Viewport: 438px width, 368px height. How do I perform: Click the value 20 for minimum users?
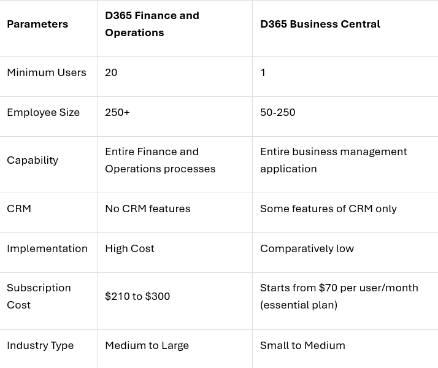pyautogui.click(x=111, y=72)
